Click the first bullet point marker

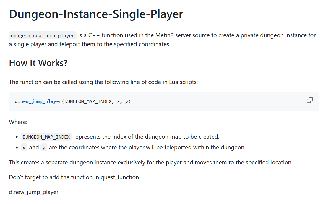17,137
